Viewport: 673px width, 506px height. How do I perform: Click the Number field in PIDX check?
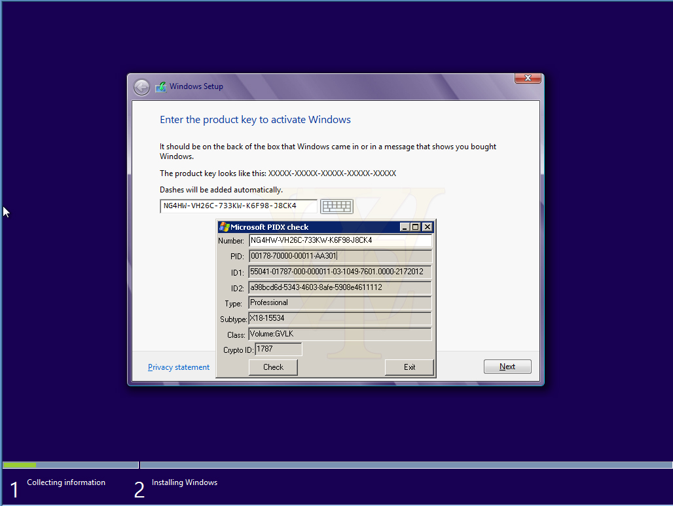[x=340, y=240]
